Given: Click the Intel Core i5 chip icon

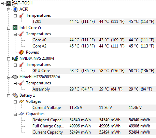Looking at the screenshot, I should [15, 28].
